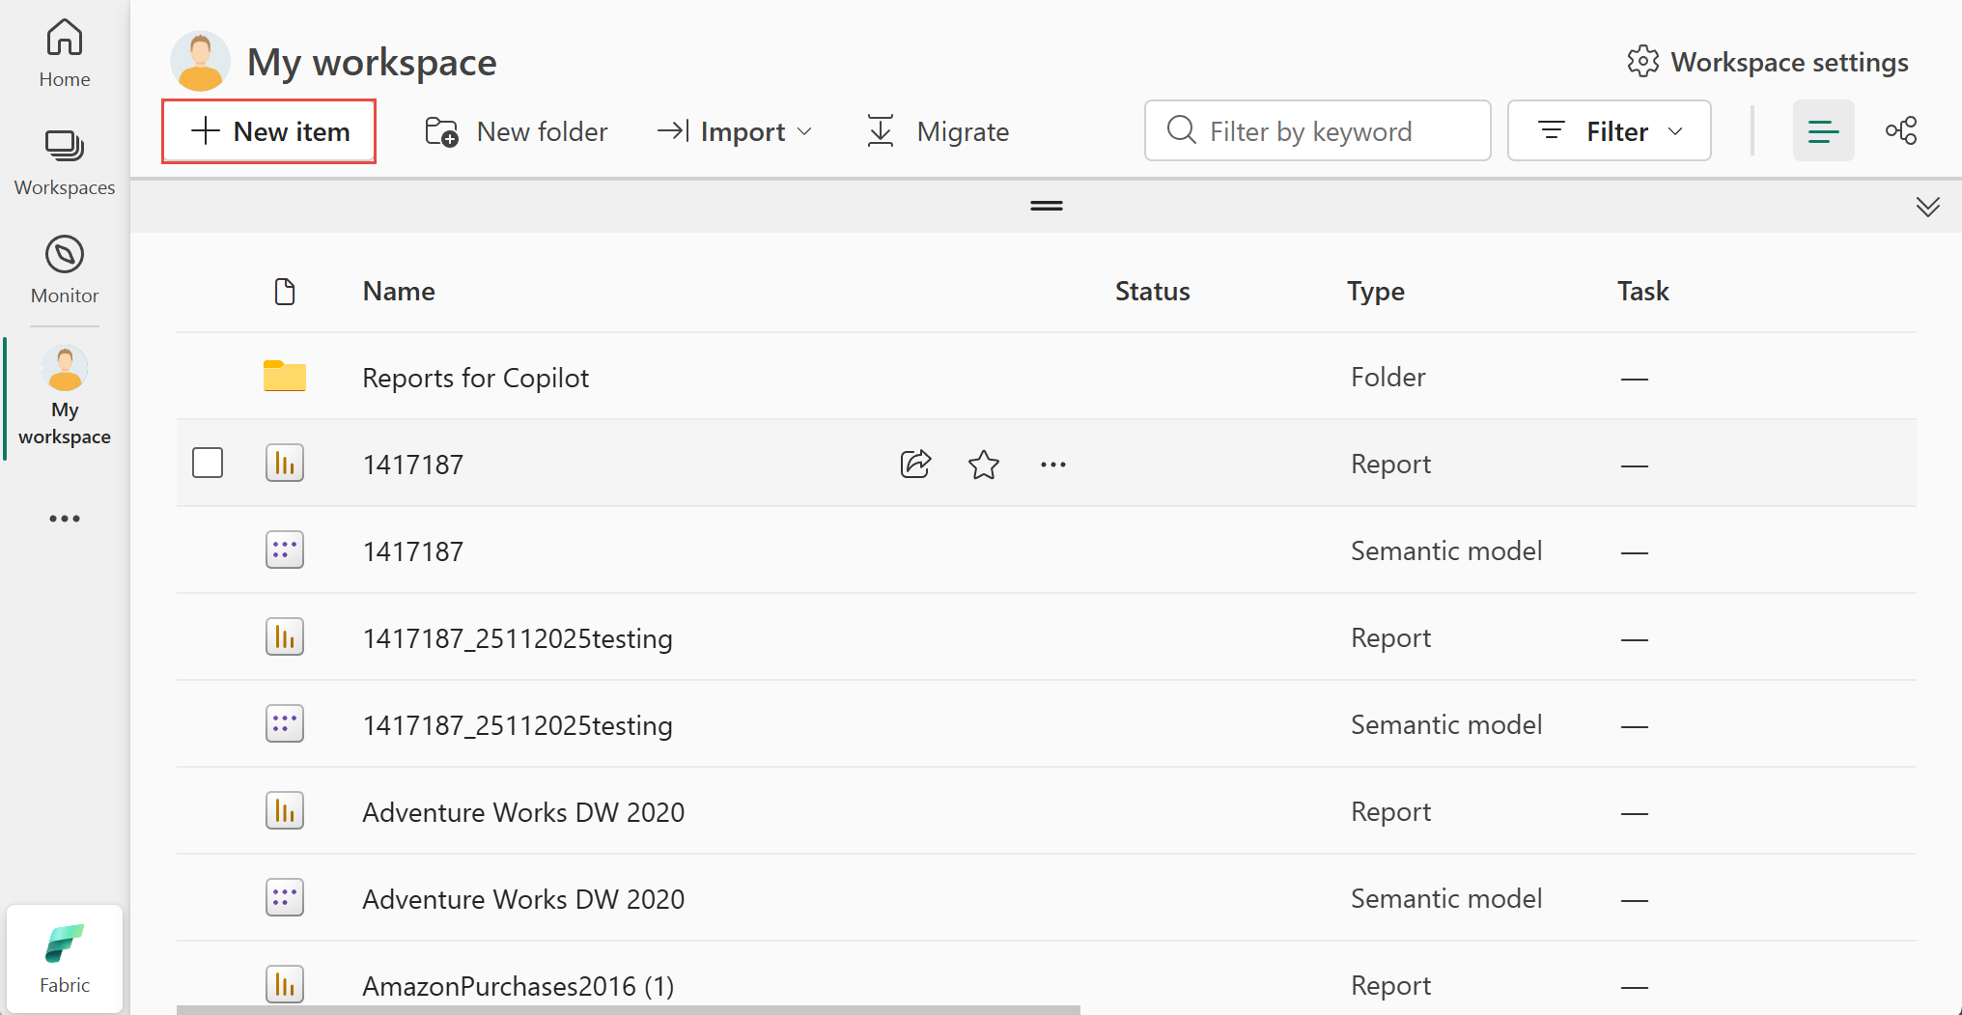Open lineage view icon

(x=1901, y=130)
